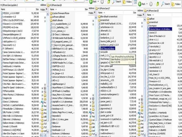Close the Folders pane in the iPhone baru\8 window
The width and height of the screenshot is (182, 137).
[46, 9]
